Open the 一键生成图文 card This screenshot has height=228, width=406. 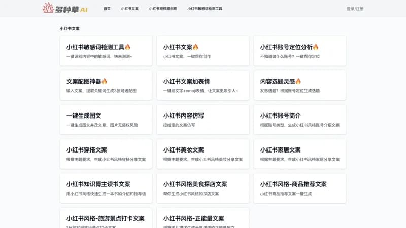[x=106, y=120]
